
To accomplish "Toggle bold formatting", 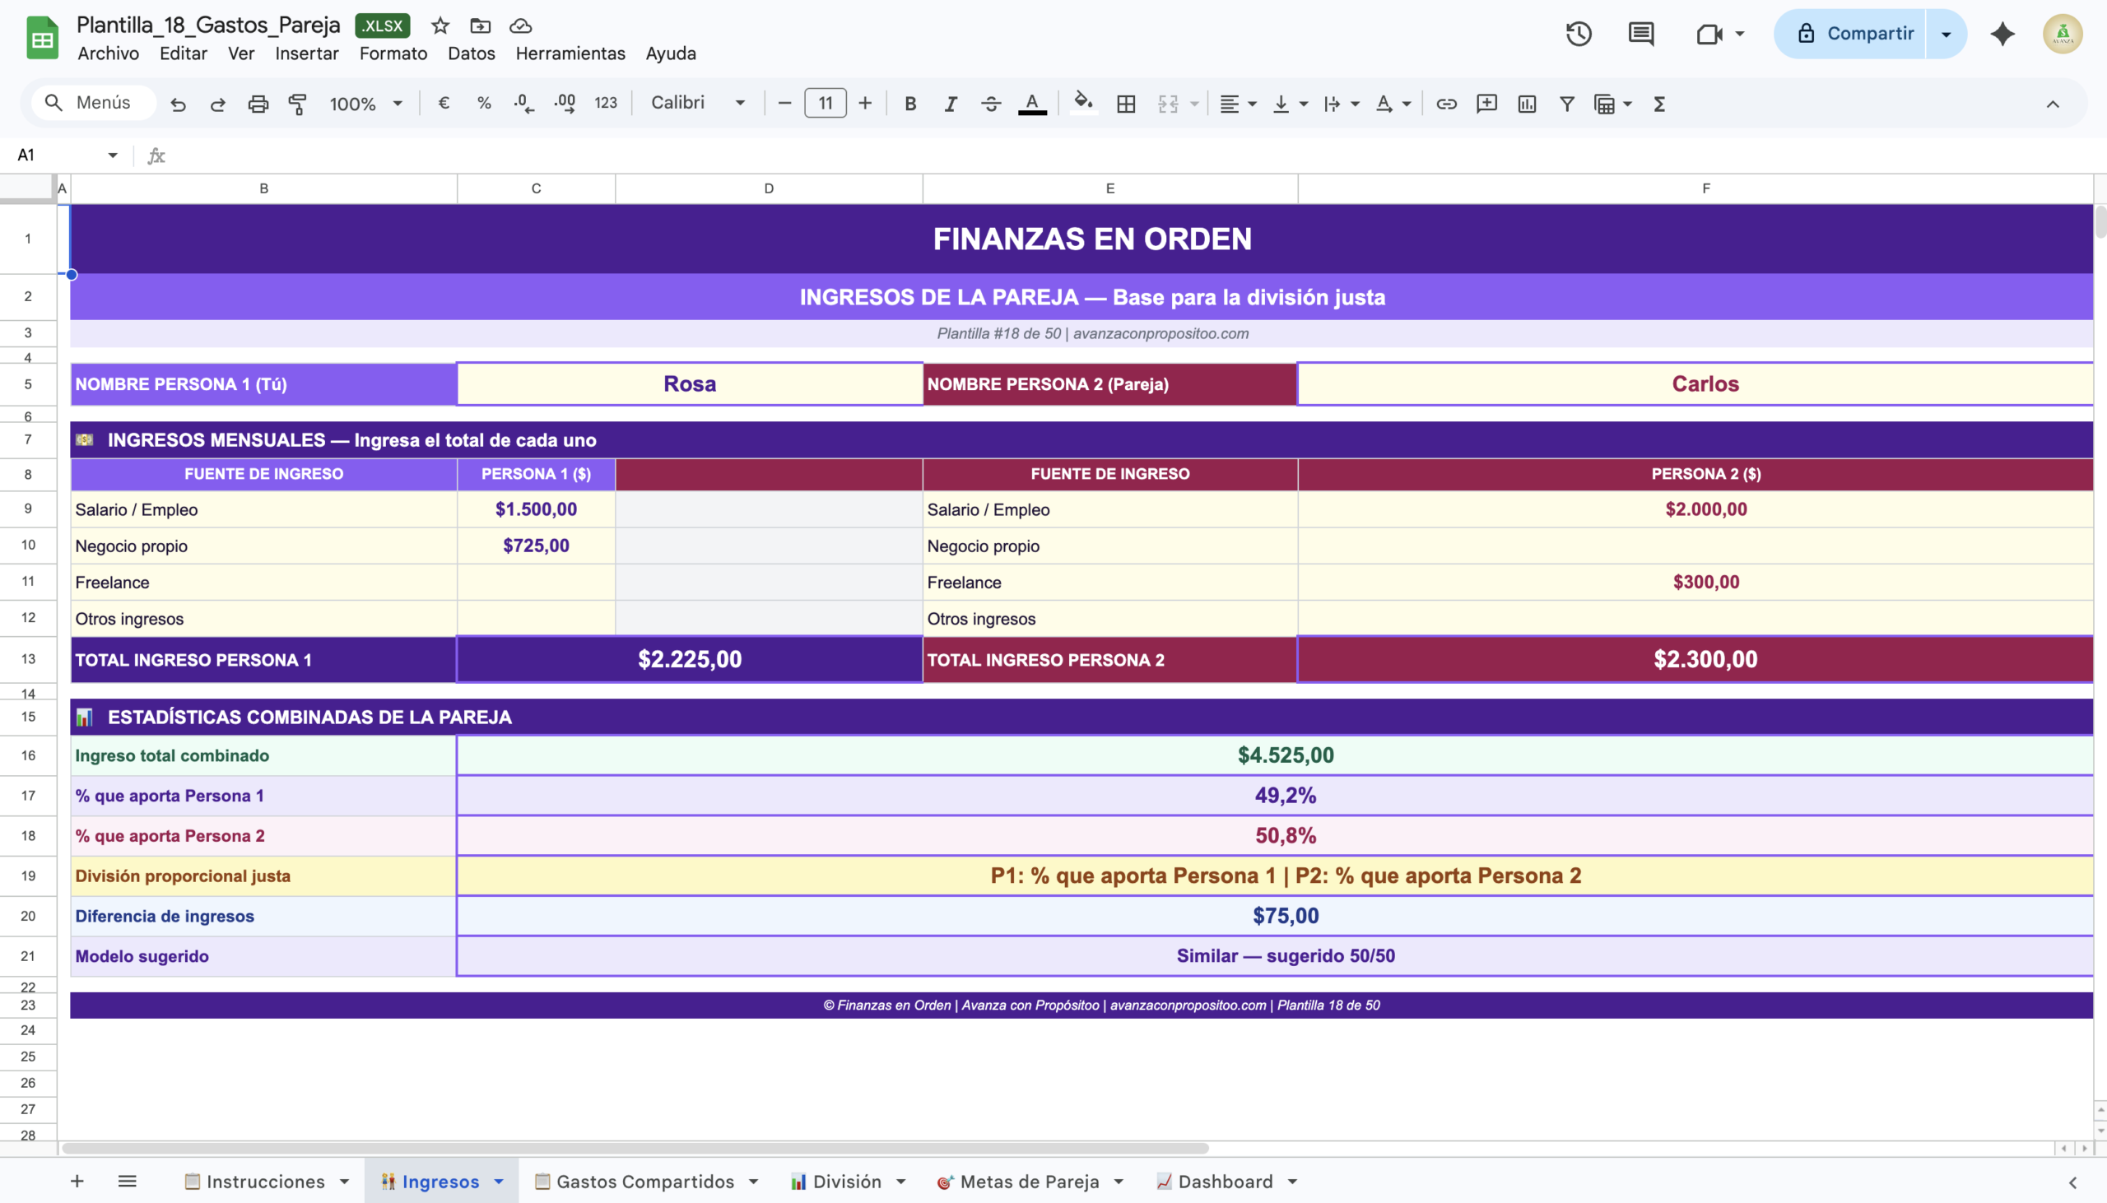I will tap(909, 105).
